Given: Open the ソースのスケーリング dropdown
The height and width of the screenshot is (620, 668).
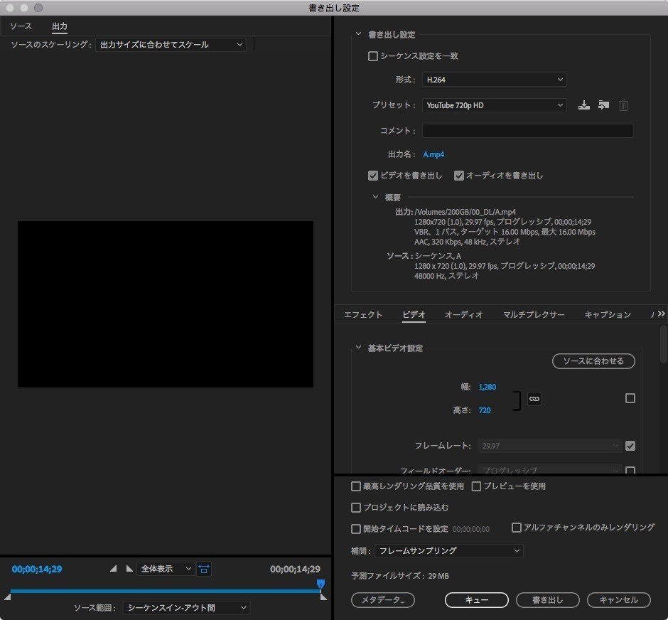Looking at the screenshot, I should click(x=171, y=45).
